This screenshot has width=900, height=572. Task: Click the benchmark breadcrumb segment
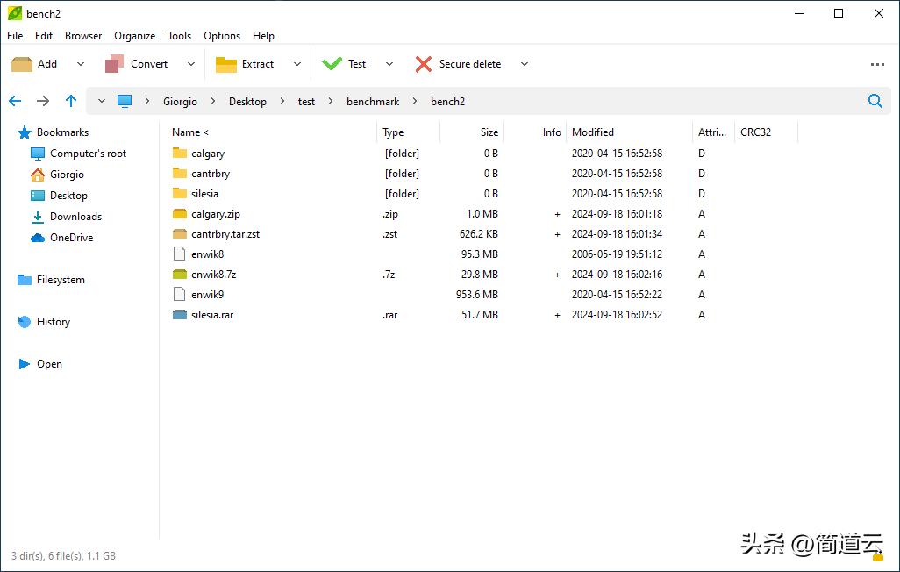(x=373, y=102)
